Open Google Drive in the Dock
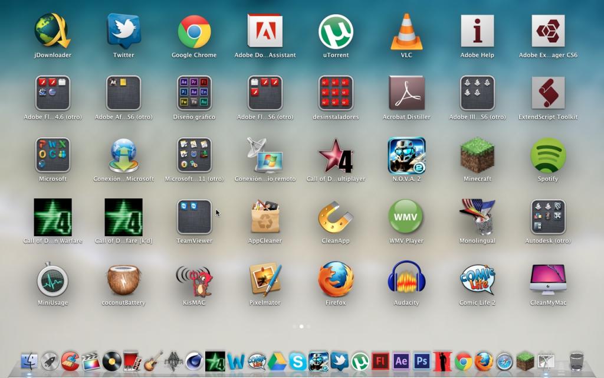 click(277, 362)
